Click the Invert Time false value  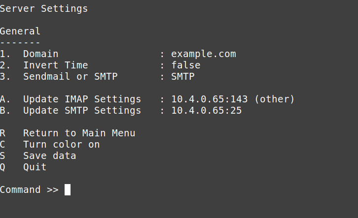[186, 65]
